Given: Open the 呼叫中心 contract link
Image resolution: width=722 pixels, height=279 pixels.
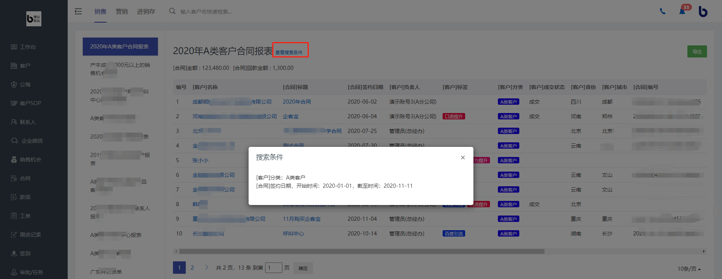Looking at the screenshot, I should pyautogui.click(x=293, y=234).
